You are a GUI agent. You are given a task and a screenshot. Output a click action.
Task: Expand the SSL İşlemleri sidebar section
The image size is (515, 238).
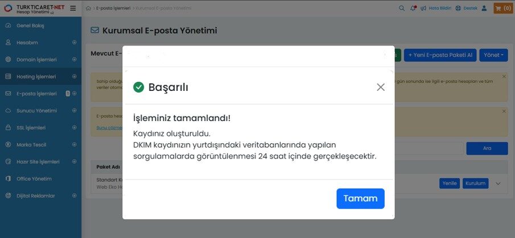(x=74, y=128)
